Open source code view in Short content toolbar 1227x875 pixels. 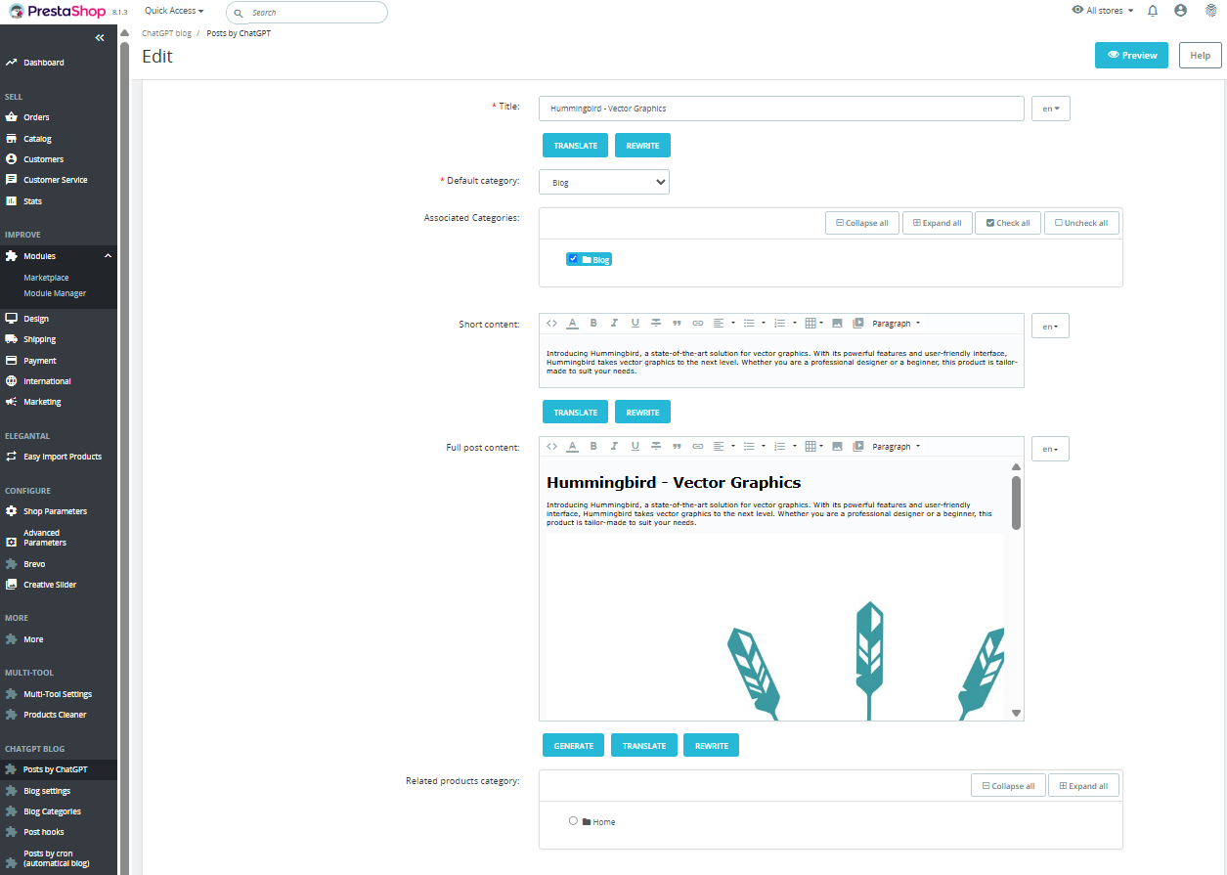pyautogui.click(x=552, y=324)
